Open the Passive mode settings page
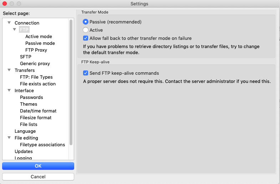Viewport: 280px width, 184px height. tap(40, 43)
